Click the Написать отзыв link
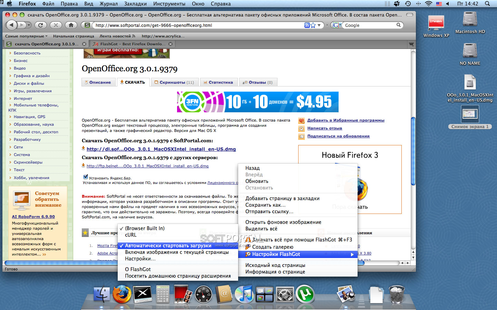The height and width of the screenshot is (310, 497). (x=325, y=128)
